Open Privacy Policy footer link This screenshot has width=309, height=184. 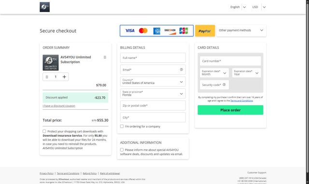click(46, 173)
